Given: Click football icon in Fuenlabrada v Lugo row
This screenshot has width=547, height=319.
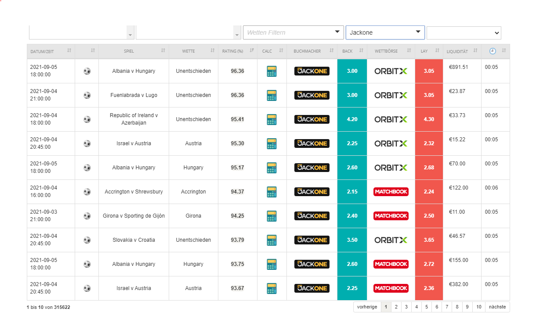Looking at the screenshot, I should (87, 95).
